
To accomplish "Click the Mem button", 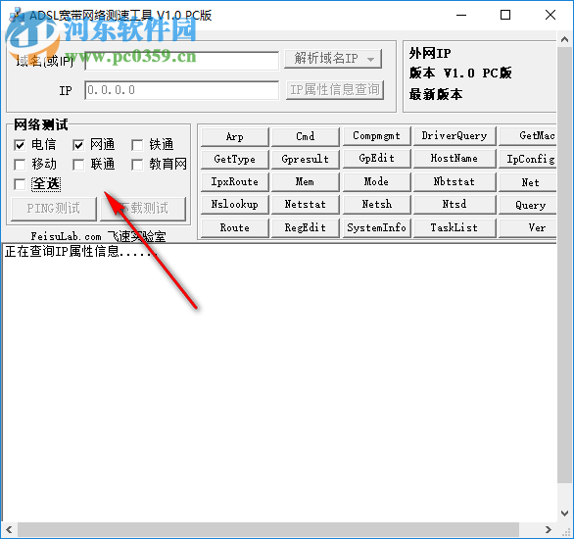I will (306, 182).
